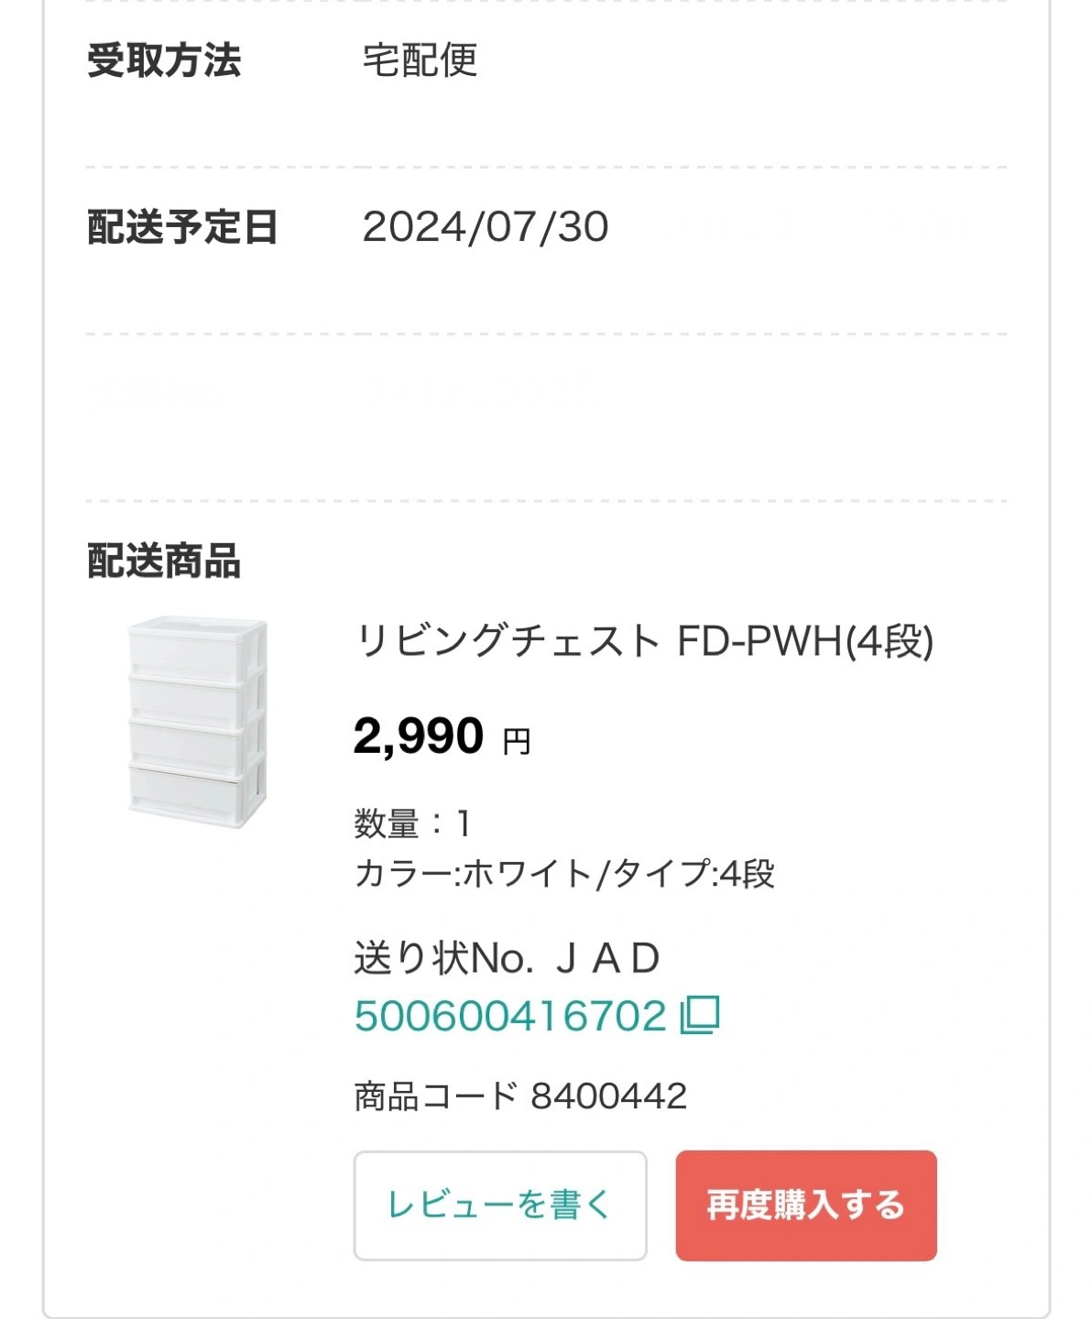The height and width of the screenshot is (1319, 1092).
Task: Tap the 受取方法 label
Action: click(164, 60)
